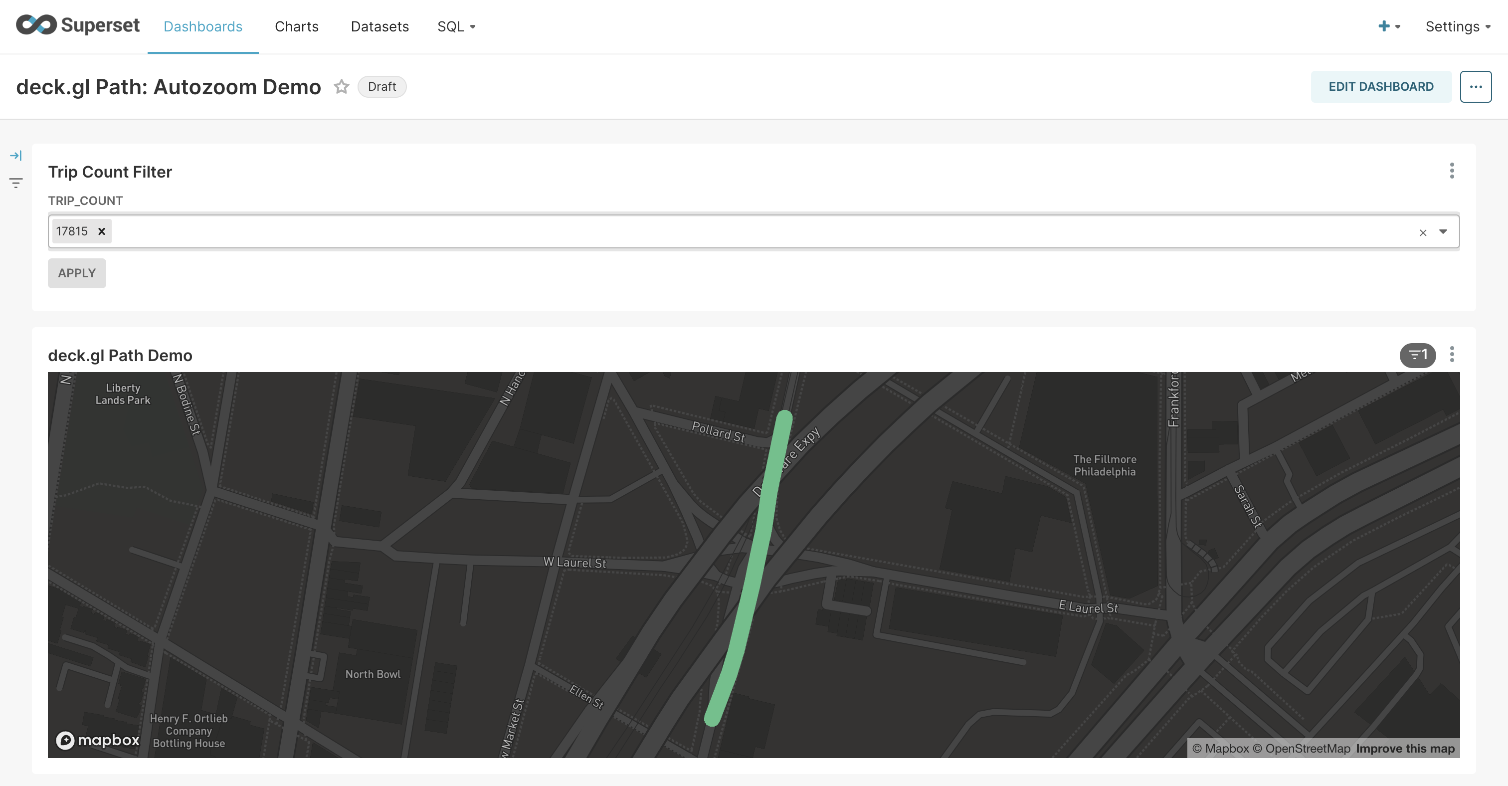The height and width of the screenshot is (786, 1508).
Task: Expand the filter bar sidebar arrow
Action: click(16, 155)
